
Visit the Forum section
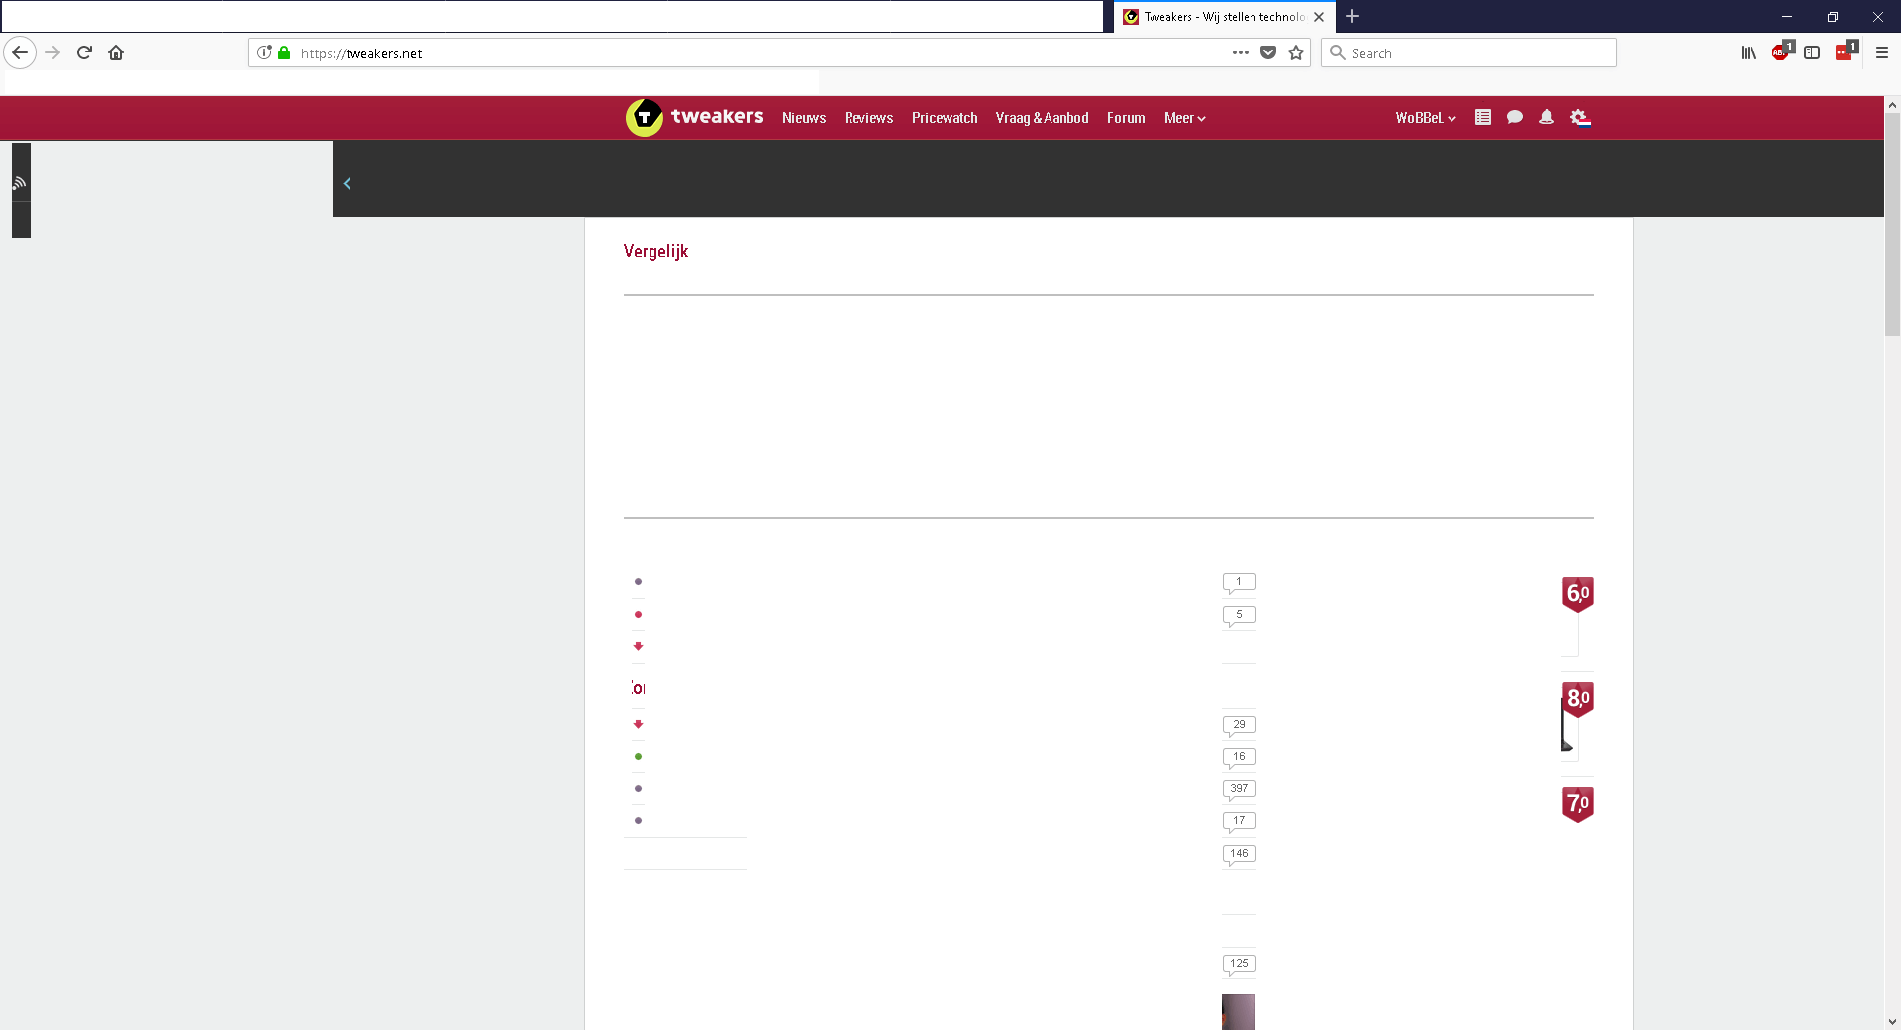click(1126, 118)
